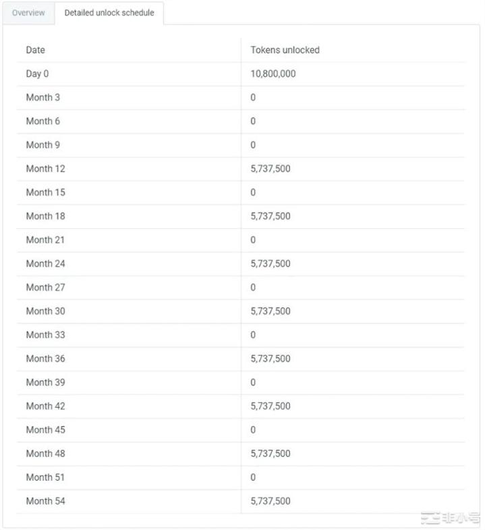Click the Month 24 tokens value

[270, 263]
